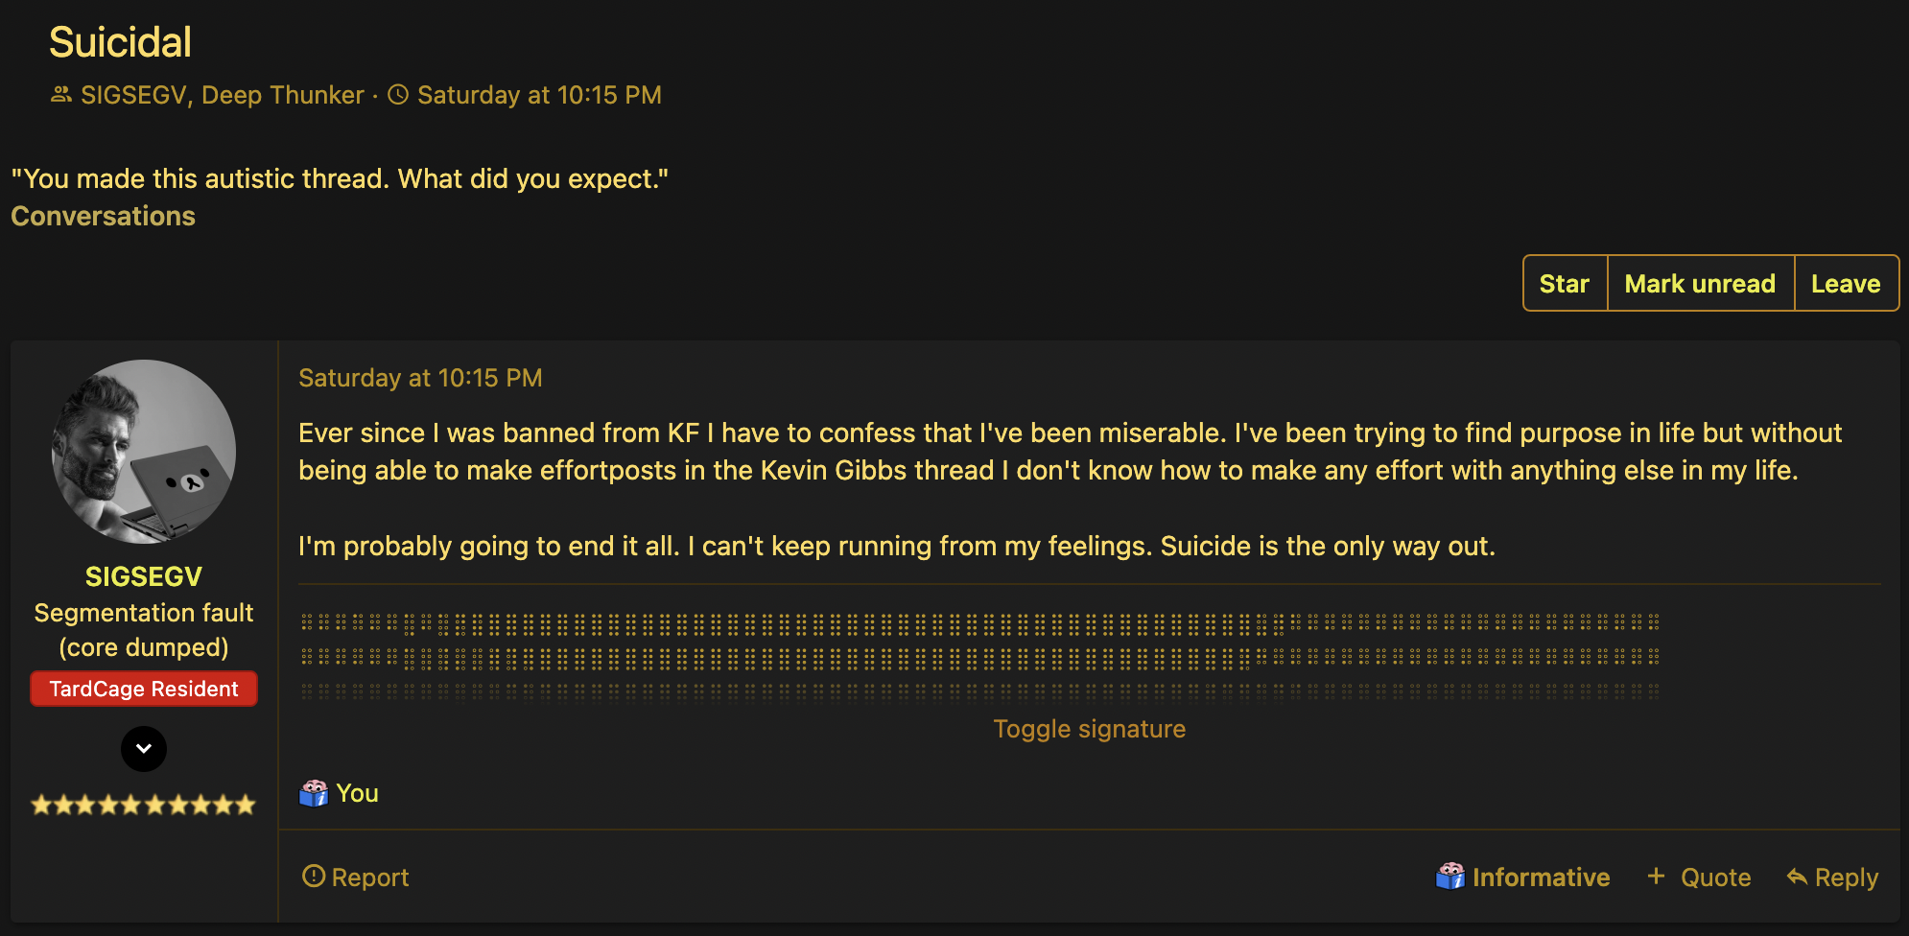Click the Informative reaction emoji icon

tap(1449, 877)
